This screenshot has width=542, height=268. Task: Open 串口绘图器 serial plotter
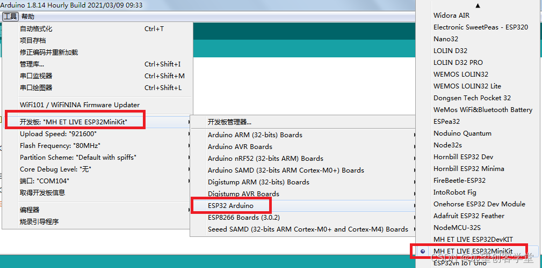point(97,87)
